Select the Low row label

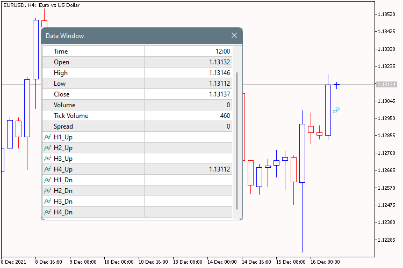coord(60,84)
